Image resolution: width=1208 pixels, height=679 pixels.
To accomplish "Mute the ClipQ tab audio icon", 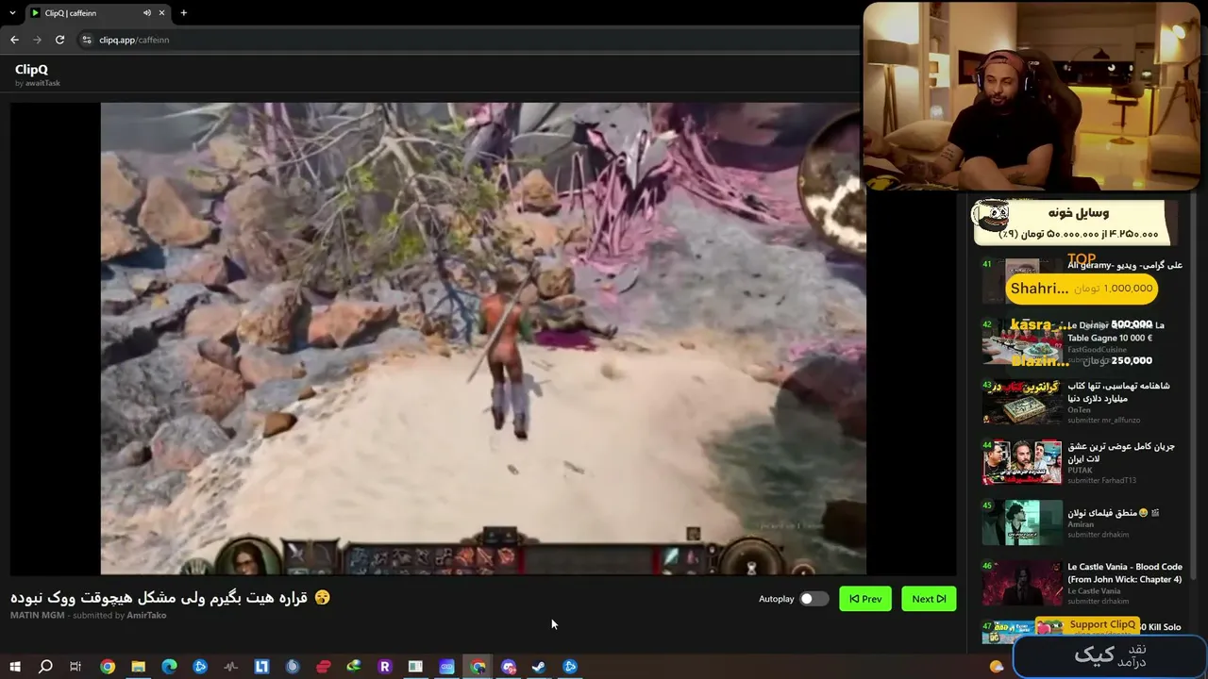I will click(147, 13).
